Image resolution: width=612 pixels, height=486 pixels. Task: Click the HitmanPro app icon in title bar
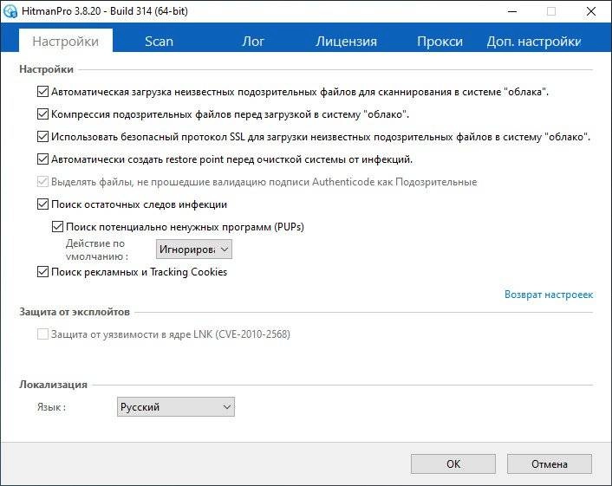[x=10, y=11]
